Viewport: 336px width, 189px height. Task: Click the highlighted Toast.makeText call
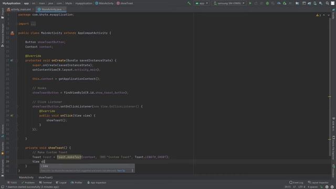[x=69, y=157]
